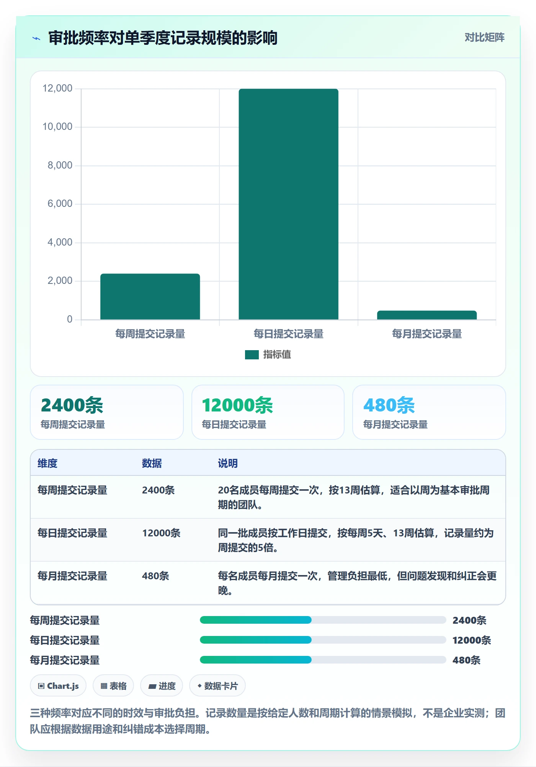
Task: Click table cell 2400条
Action: coord(158,490)
